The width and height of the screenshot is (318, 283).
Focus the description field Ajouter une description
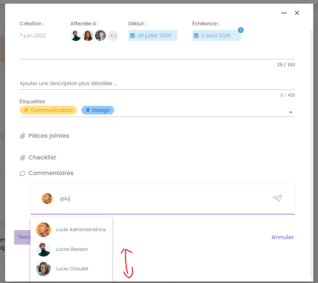[x=157, y=83]
